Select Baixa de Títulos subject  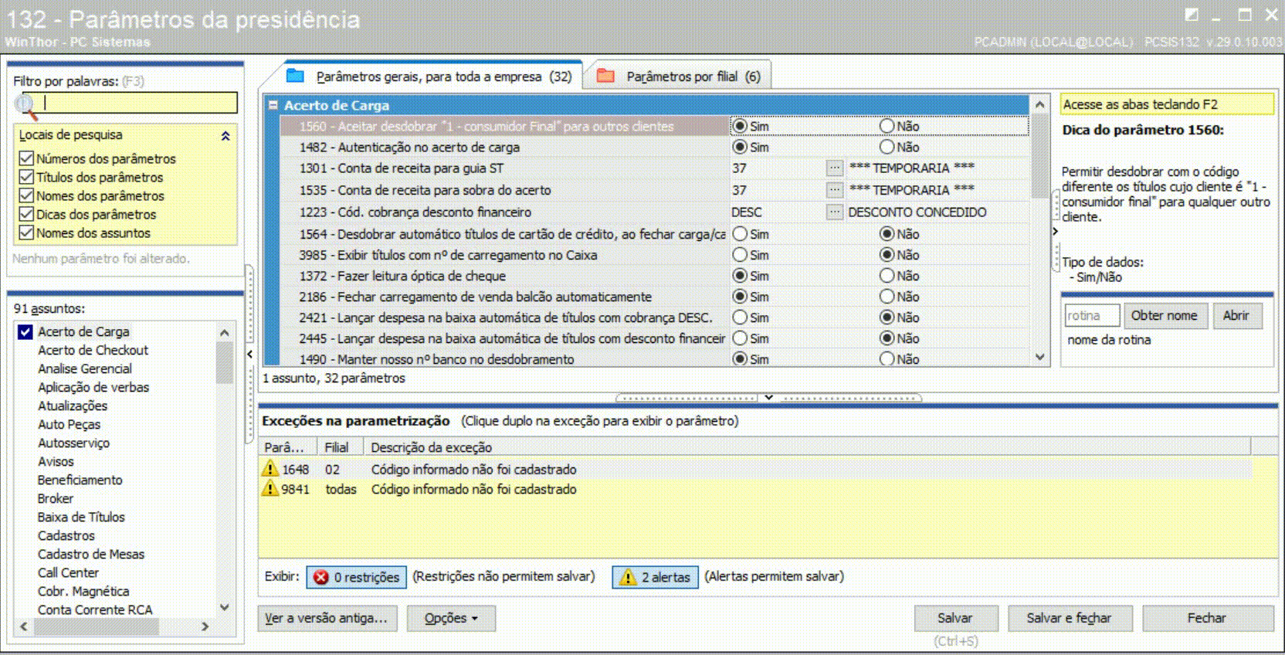click(81, 517)
